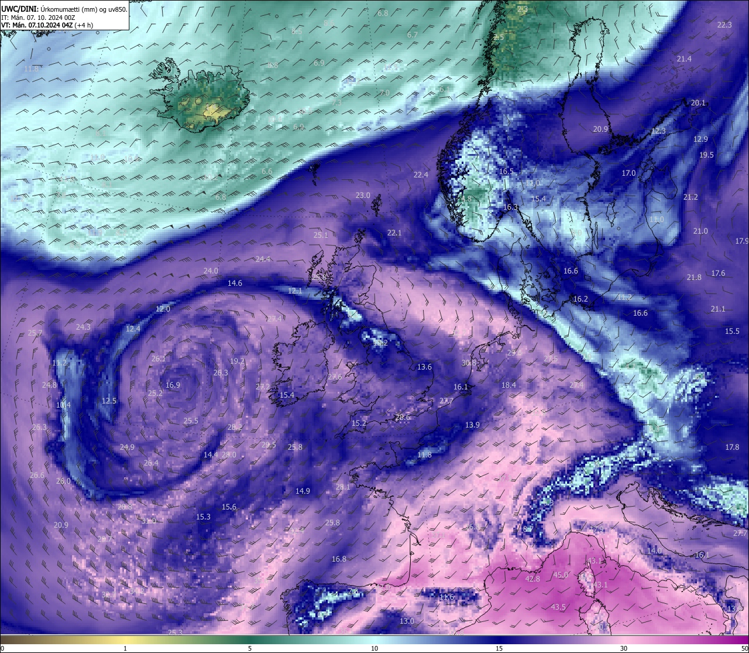Click the value 45.0 on map
This screenshot has width=749, height=653.
[x=561, y=575]
